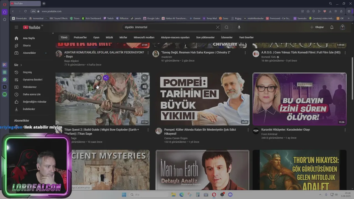Select the Minecraft modları chip
The height and width of the screenshot is (199, 354).
[144, 37]
